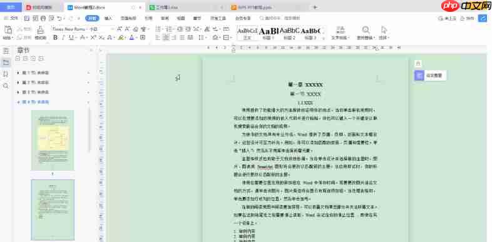Click the collaboration button at top right
This screenshot has height=242, width=492.
coord(467,19)
